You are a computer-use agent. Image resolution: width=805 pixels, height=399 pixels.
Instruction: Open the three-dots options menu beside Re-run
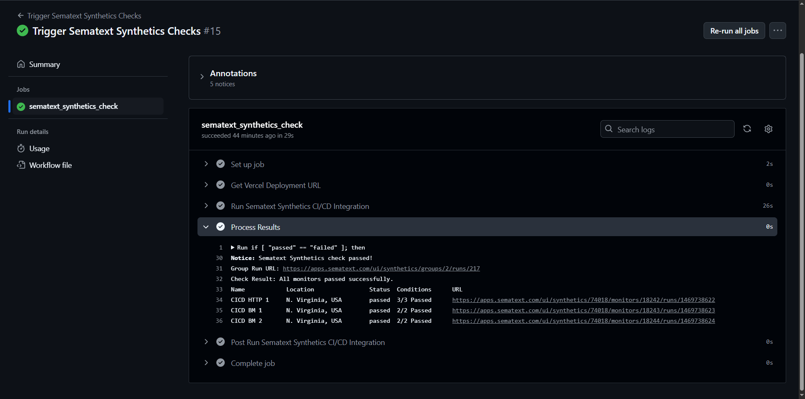tap(777, 31)
